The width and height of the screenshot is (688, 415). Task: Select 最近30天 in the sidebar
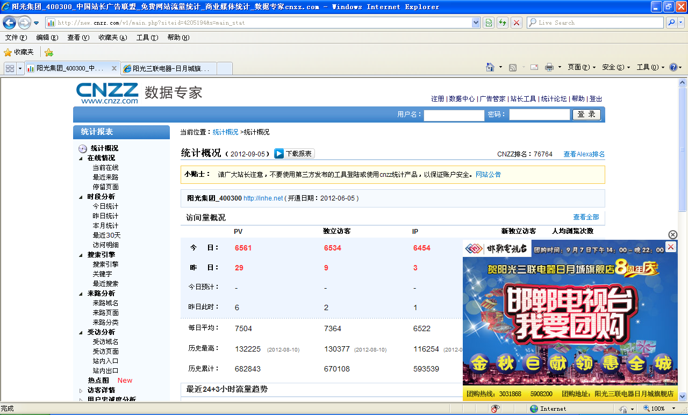point(106,235)
